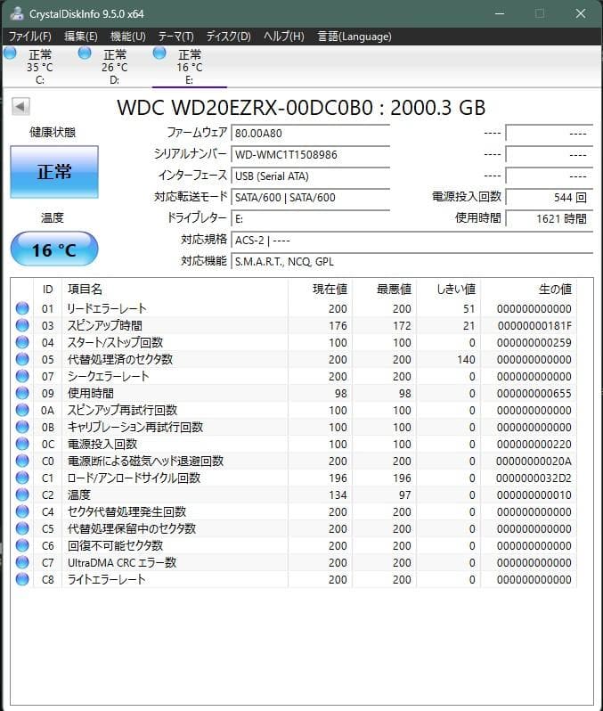Click the CrystalDiskInfo title bar icon
Screen dimensions: 603x711
coord(16,13)
